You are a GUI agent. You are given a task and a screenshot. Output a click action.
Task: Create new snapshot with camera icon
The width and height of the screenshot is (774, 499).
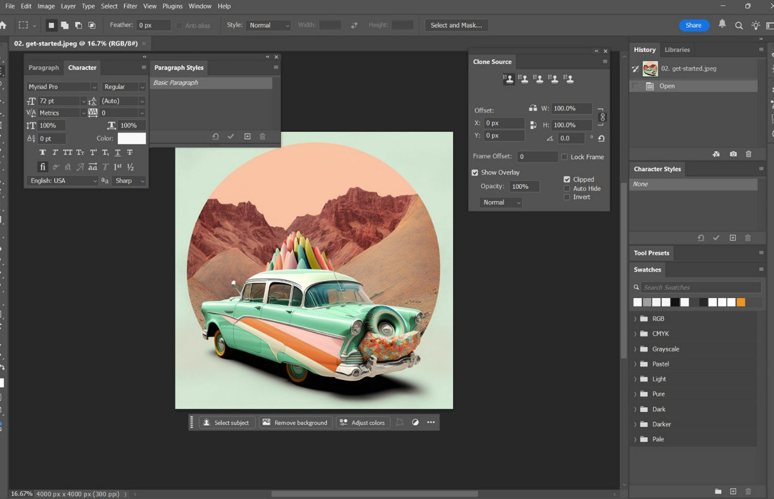tap(733, 154)
